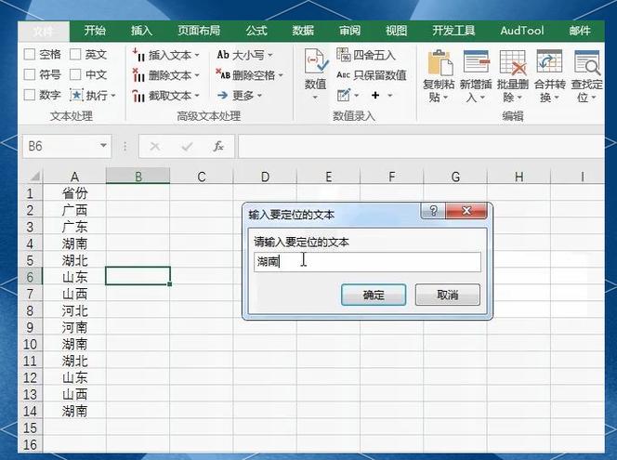This screenshot has width=617, height=460.
Task: Click the formula bar confirm checkmark icon
Action: coord(187,147)
